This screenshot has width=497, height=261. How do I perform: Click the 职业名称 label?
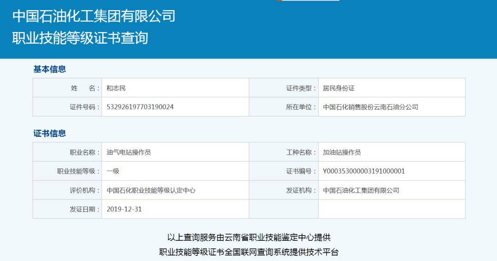point(85,152)
